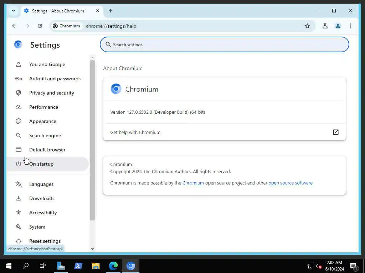Open the Chromium open source project link
365x273 pixels.
tap(193, 183)
